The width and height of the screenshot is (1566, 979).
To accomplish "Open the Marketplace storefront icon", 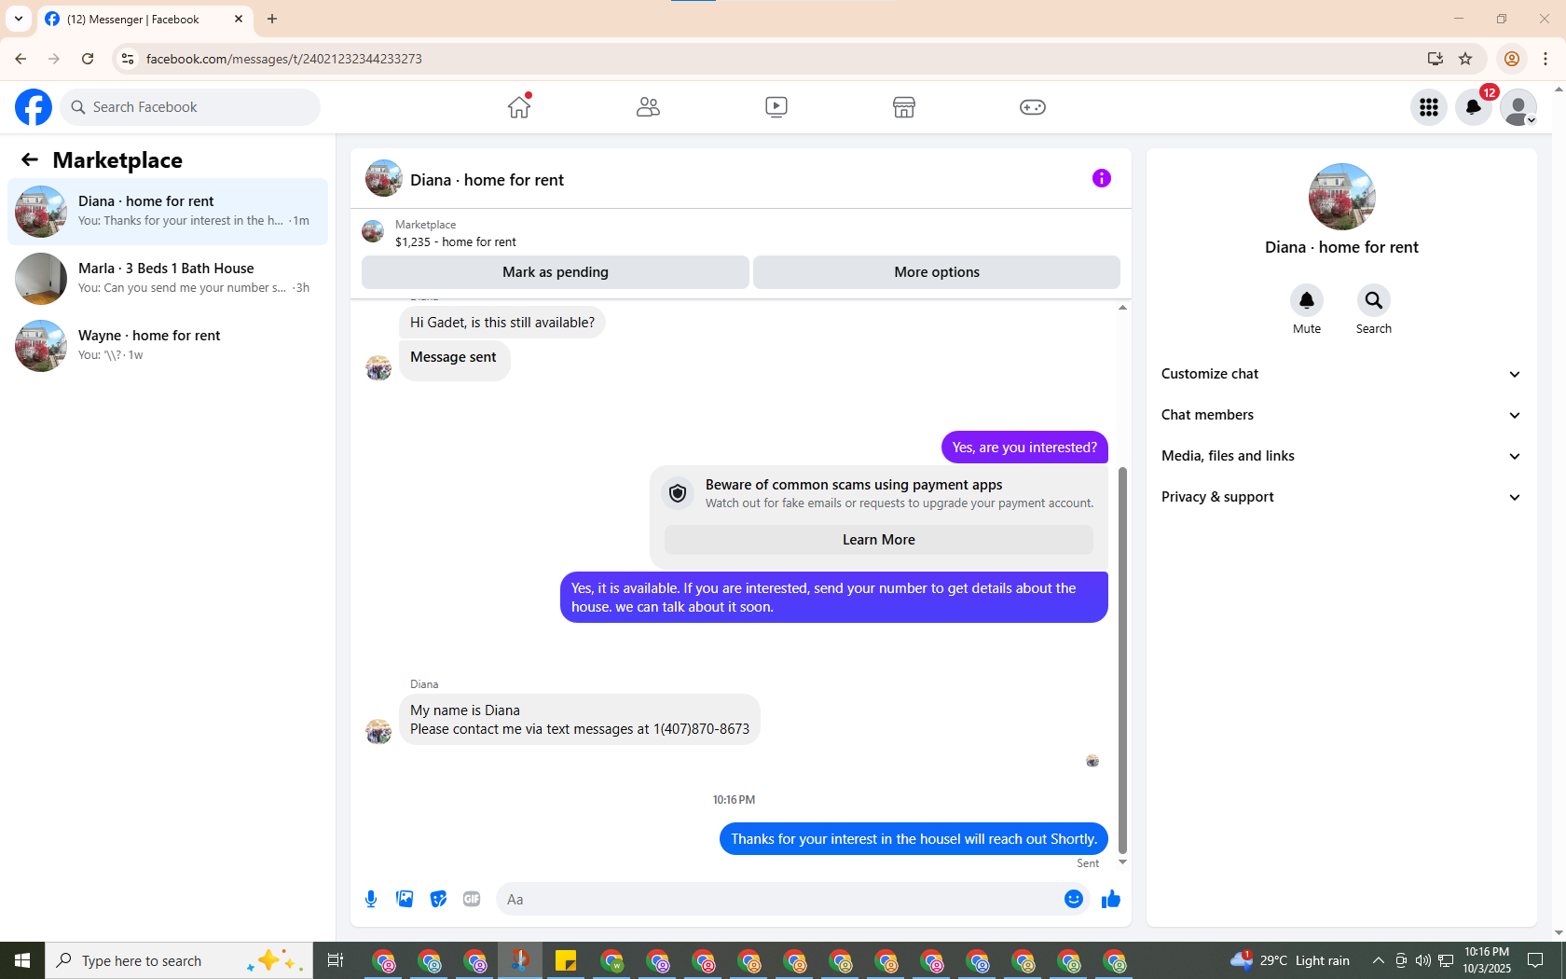I will coord(904,107).
